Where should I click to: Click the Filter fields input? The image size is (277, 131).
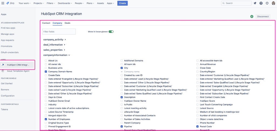[x=59, y=32]
